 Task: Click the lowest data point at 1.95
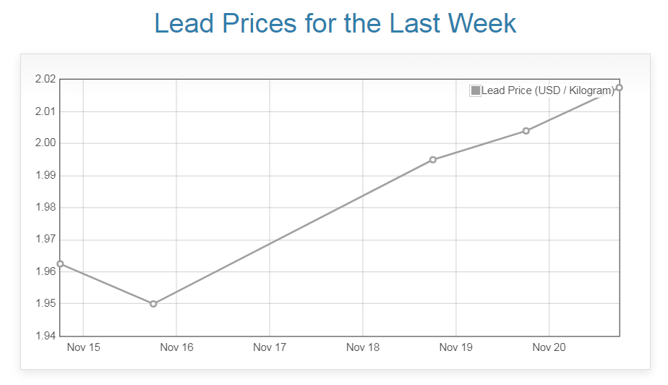[153, 304]
